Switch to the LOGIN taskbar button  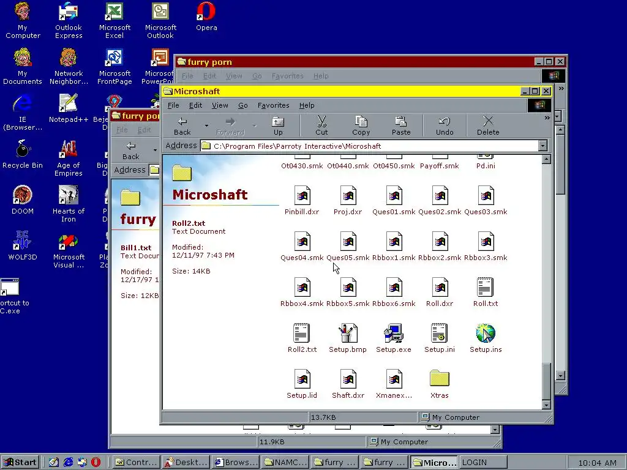tap(482, 463)
